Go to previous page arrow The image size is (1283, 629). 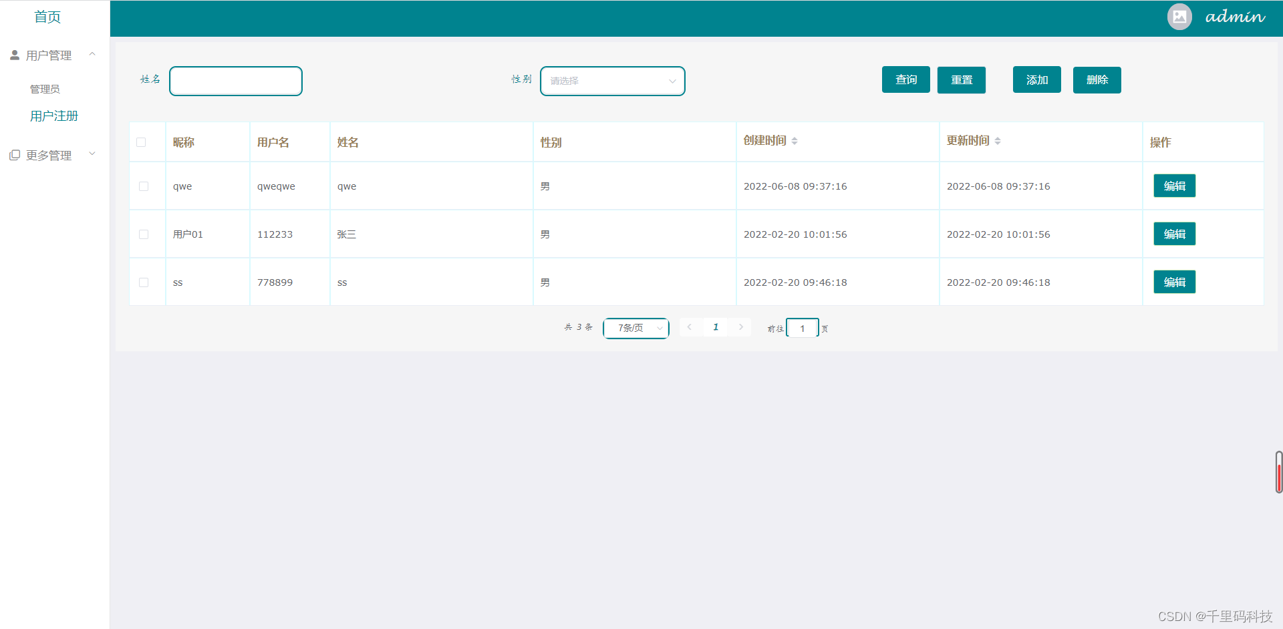tap(690, 327)
